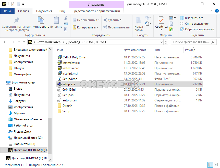
Task: Click This PC in the breadcrumb
Action: pyautogui.click(x=49, y=42)
